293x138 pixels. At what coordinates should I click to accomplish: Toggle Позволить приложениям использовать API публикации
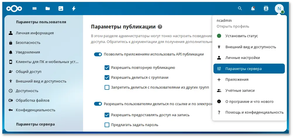point(98,54)
